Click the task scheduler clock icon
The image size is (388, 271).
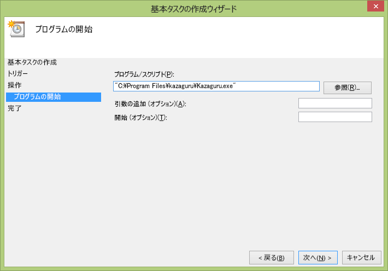tap(16, 29)
